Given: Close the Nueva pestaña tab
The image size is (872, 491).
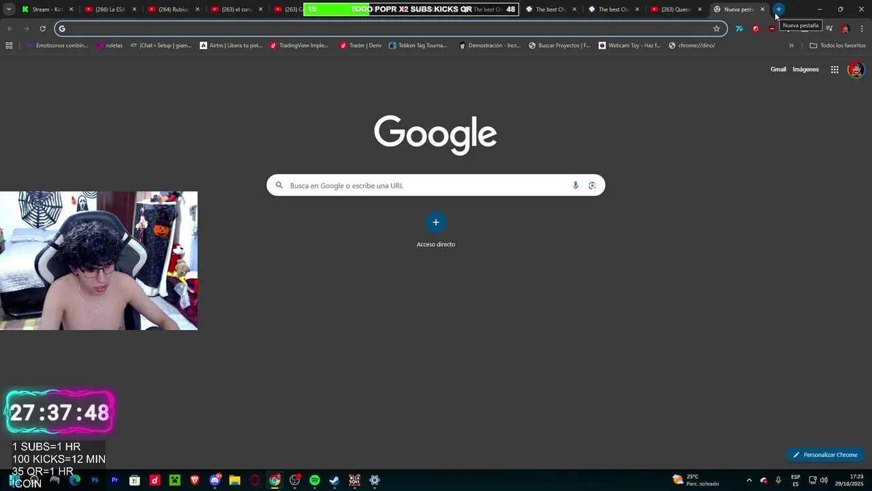Looking at the screenshot, I should pos(762,10).
